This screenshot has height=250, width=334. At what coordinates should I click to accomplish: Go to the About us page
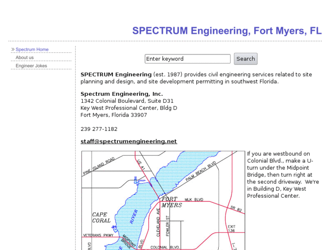(24, 57)
